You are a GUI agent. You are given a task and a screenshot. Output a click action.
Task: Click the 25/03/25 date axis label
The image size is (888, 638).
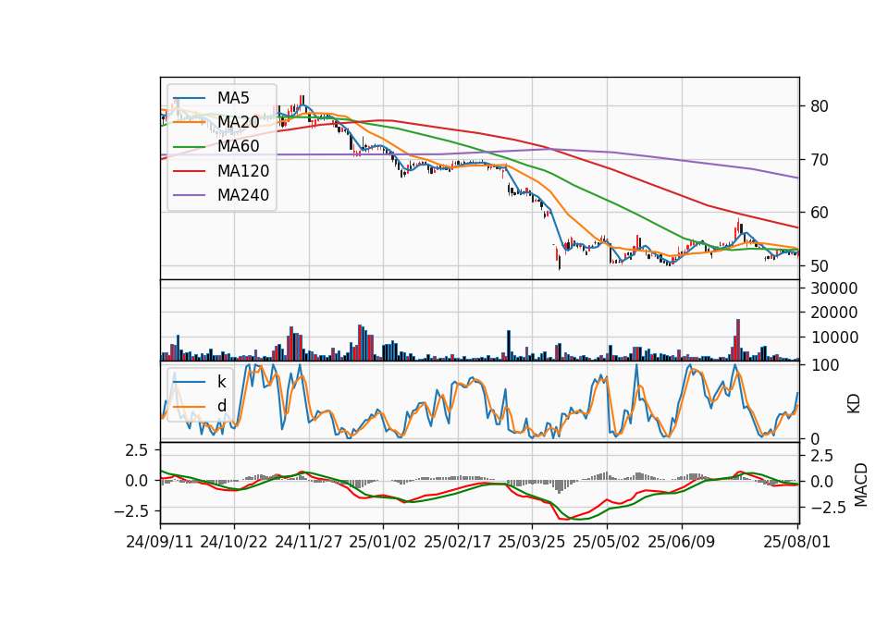[532, 542]
